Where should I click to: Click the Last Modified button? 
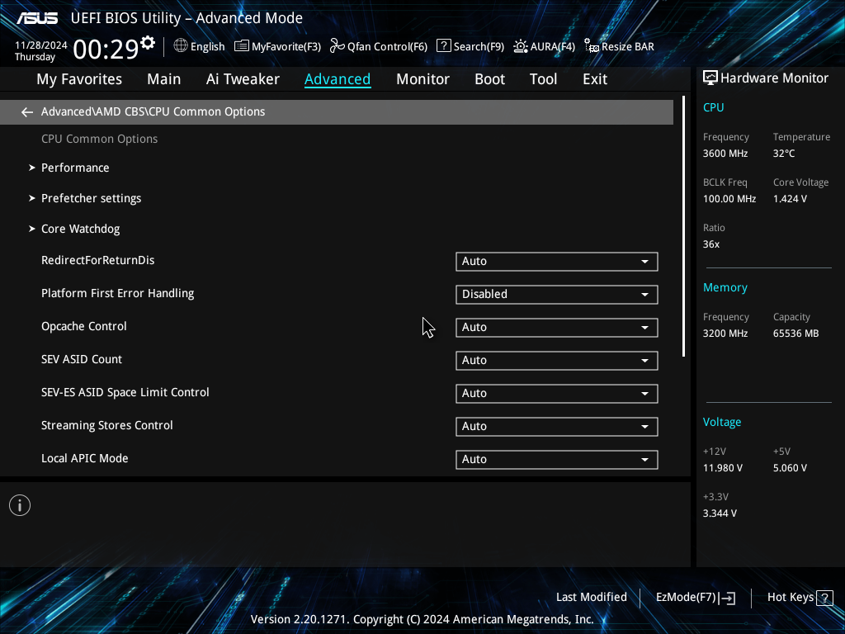[x=591, y=598]
